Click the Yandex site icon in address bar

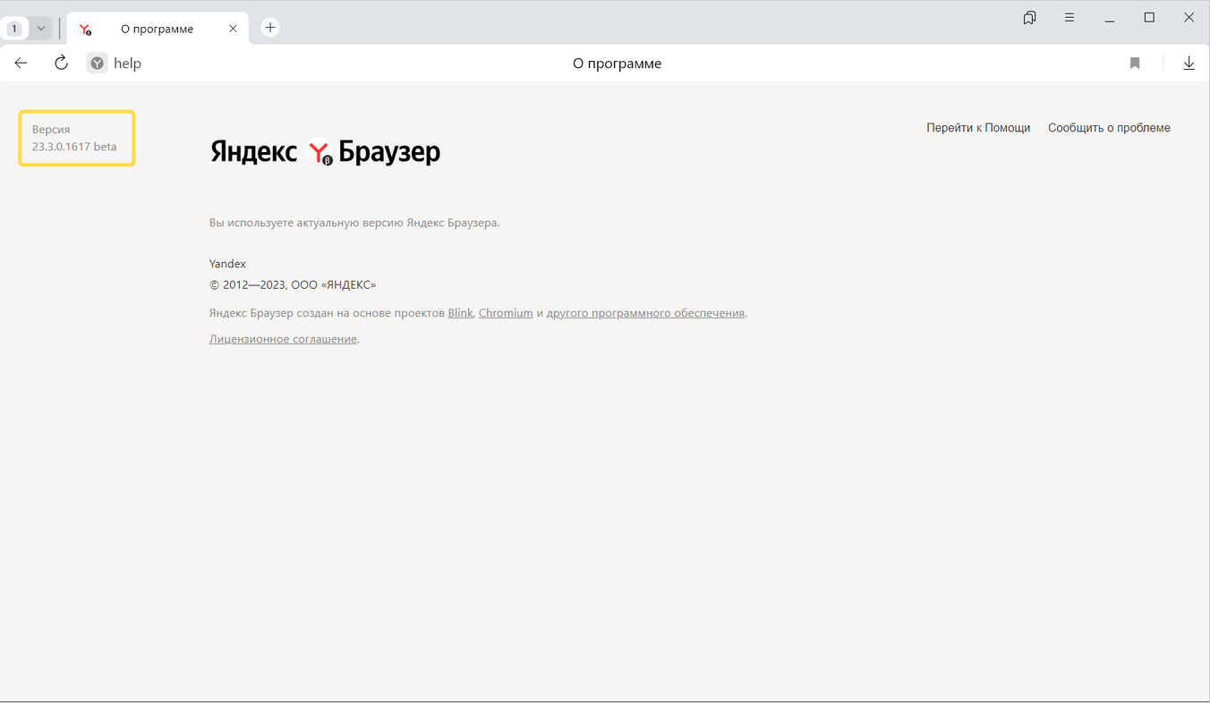(x=97, y=64)
